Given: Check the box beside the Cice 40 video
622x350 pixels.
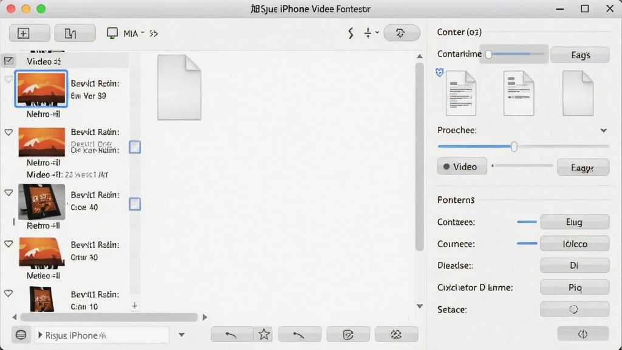Looking at the screenshot, I should pos(135,204).
